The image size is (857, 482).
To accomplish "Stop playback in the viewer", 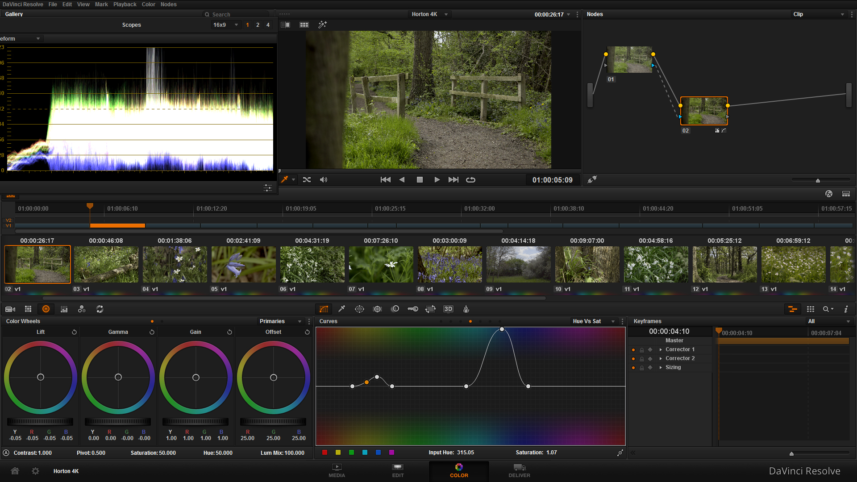I will pyautogui.click(x=420, y=179).
